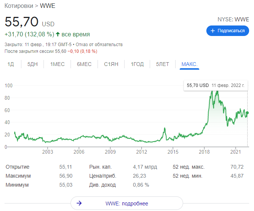
Task: Click the 40 value on price axis
Action: pyautogui.click(x=7, y=122)
